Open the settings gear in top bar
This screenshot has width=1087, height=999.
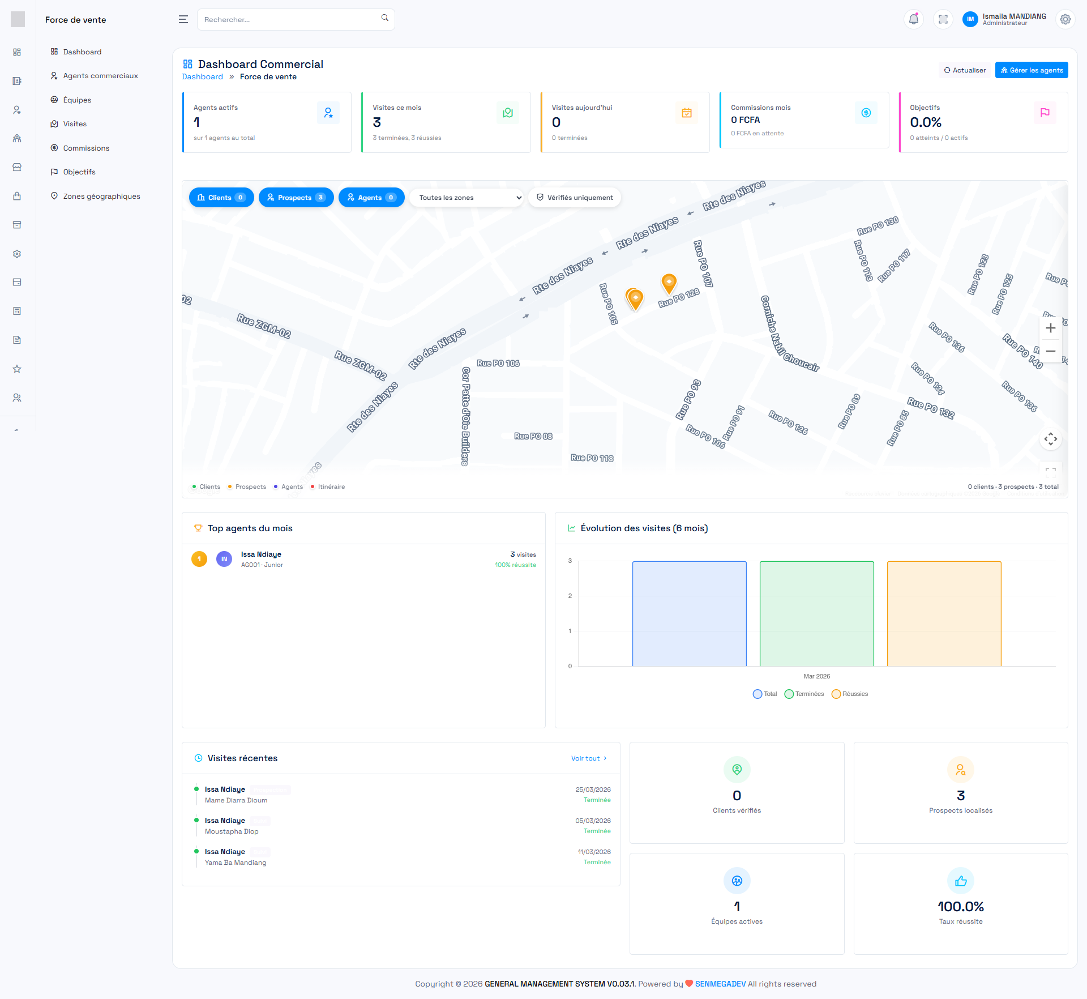(1065, 19)
